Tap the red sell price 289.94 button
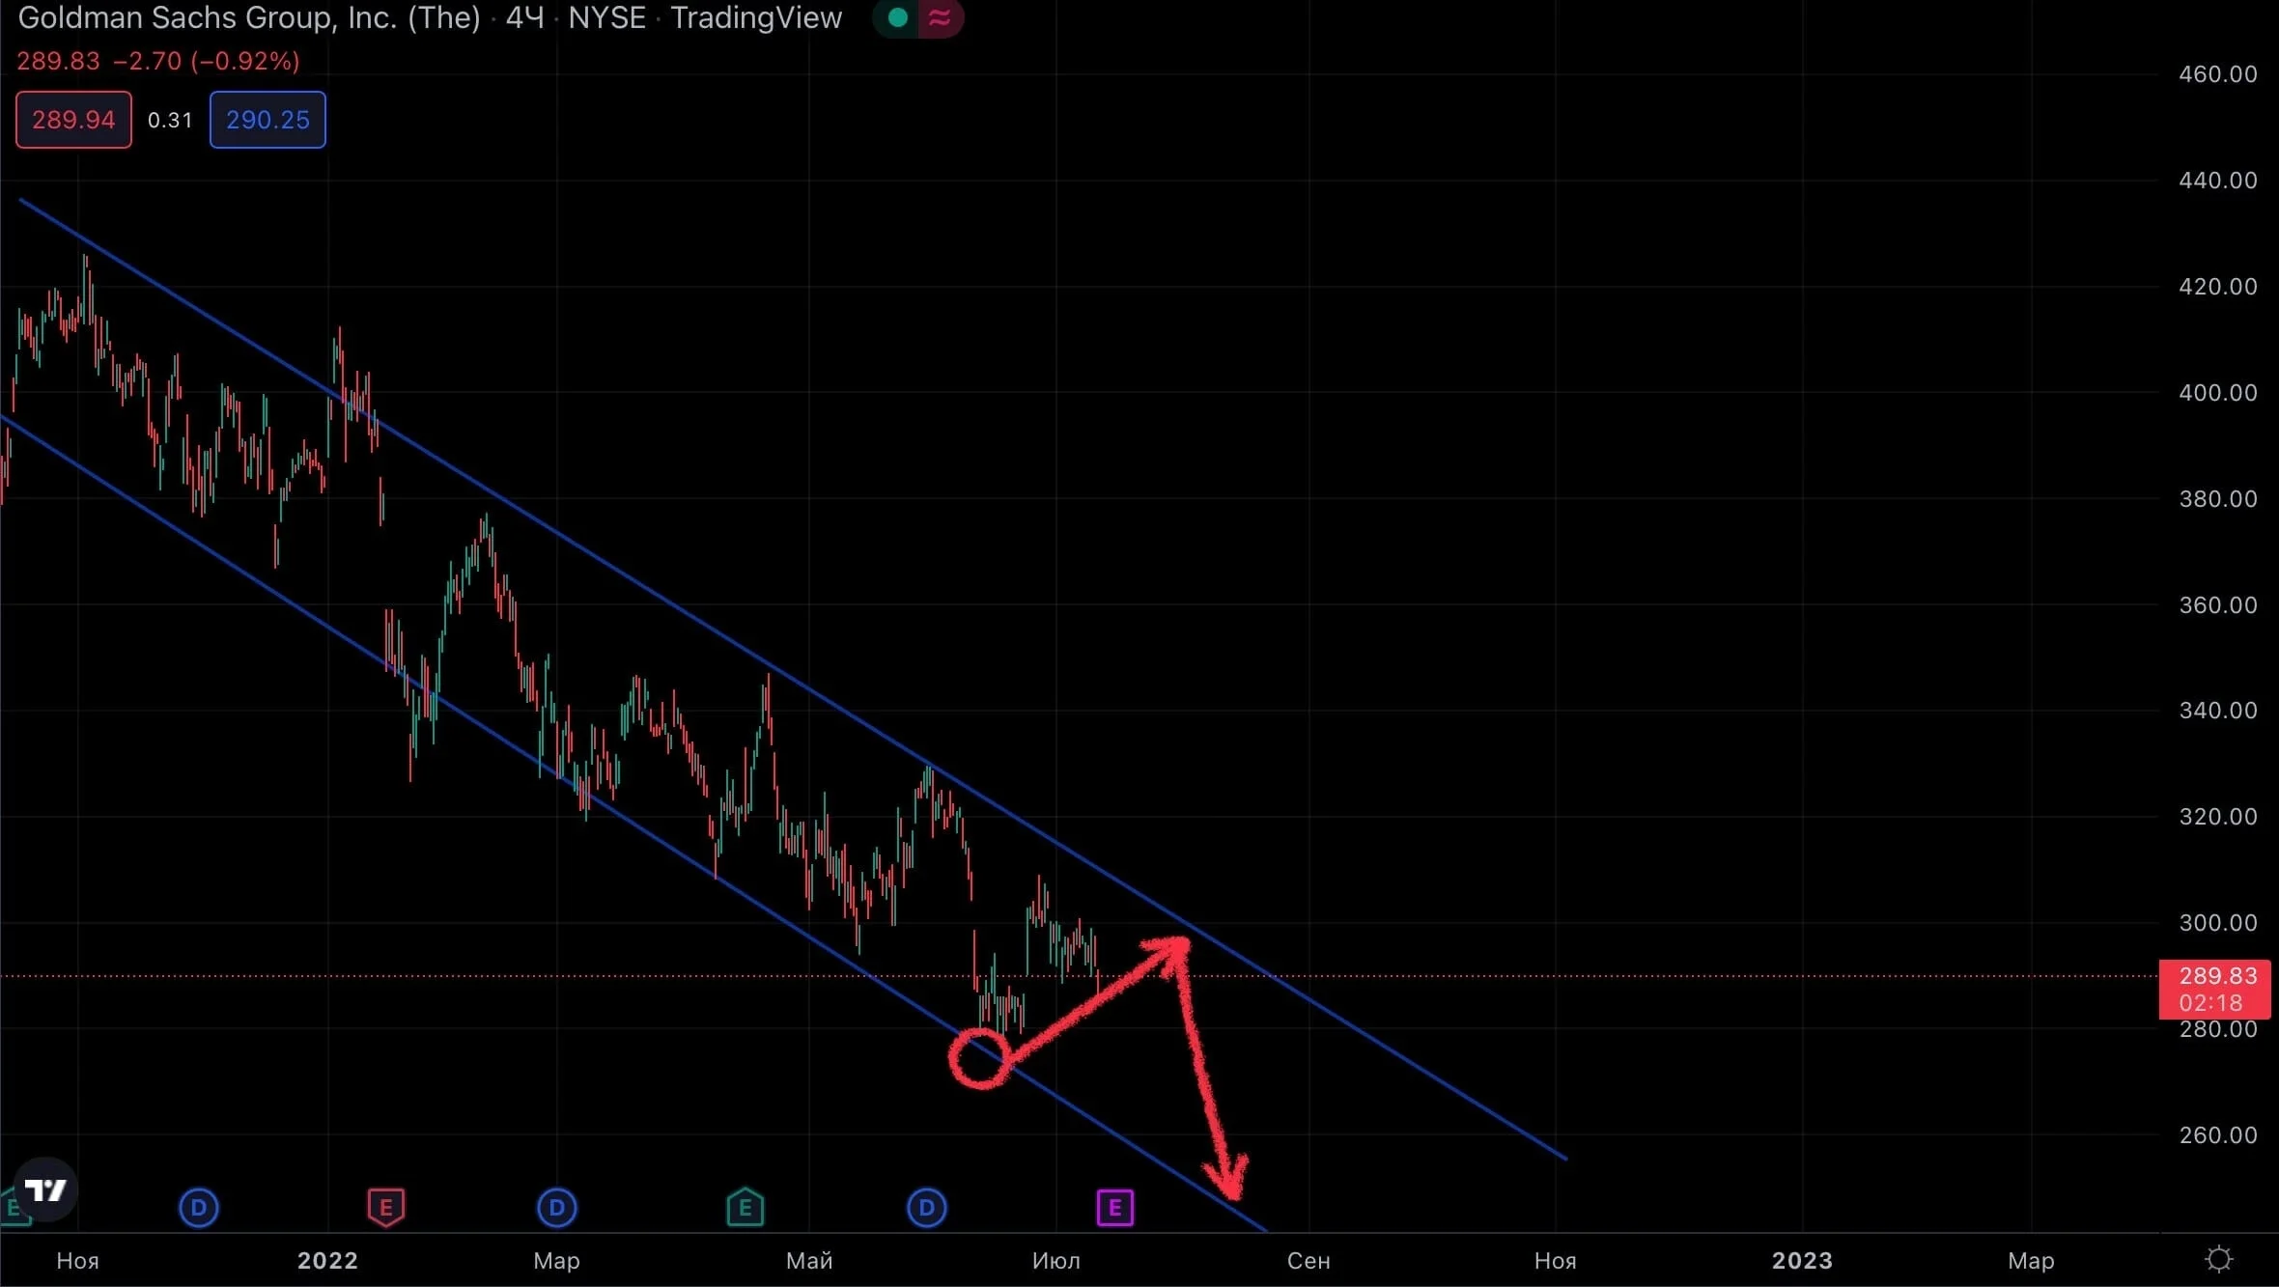 click(x=73, y=120)
